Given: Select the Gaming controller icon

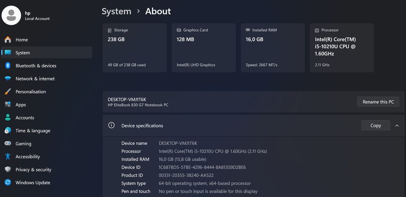Looking at the screenshot, I should pos(8,144).
